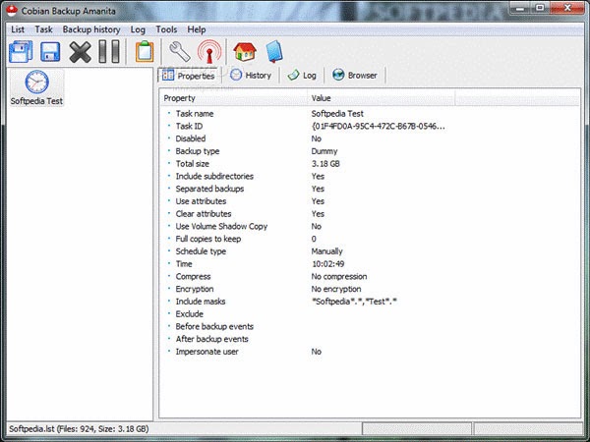This screenshot has width=590, height=442.
Task: Open the Tools menu
Action: (166, 29)
